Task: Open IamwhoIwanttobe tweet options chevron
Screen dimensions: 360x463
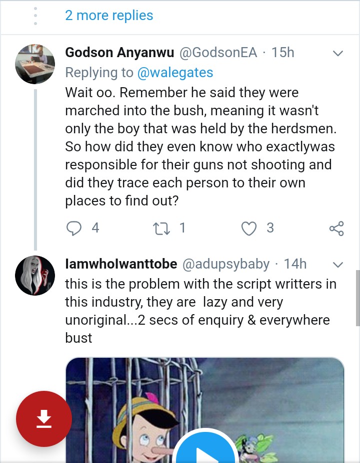Action: (338, 264)
